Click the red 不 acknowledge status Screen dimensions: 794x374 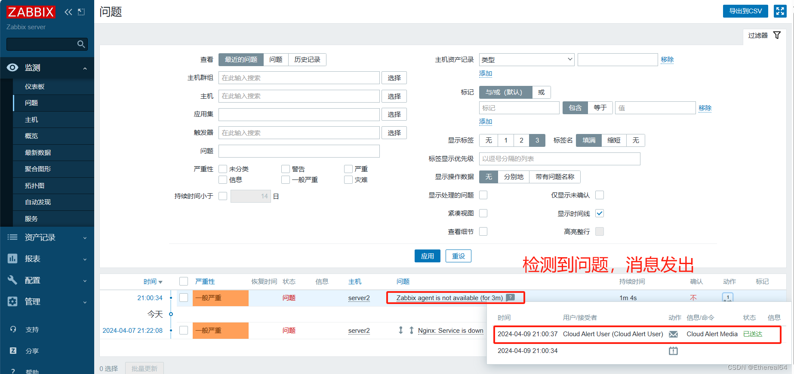click(x=693, y=298)
